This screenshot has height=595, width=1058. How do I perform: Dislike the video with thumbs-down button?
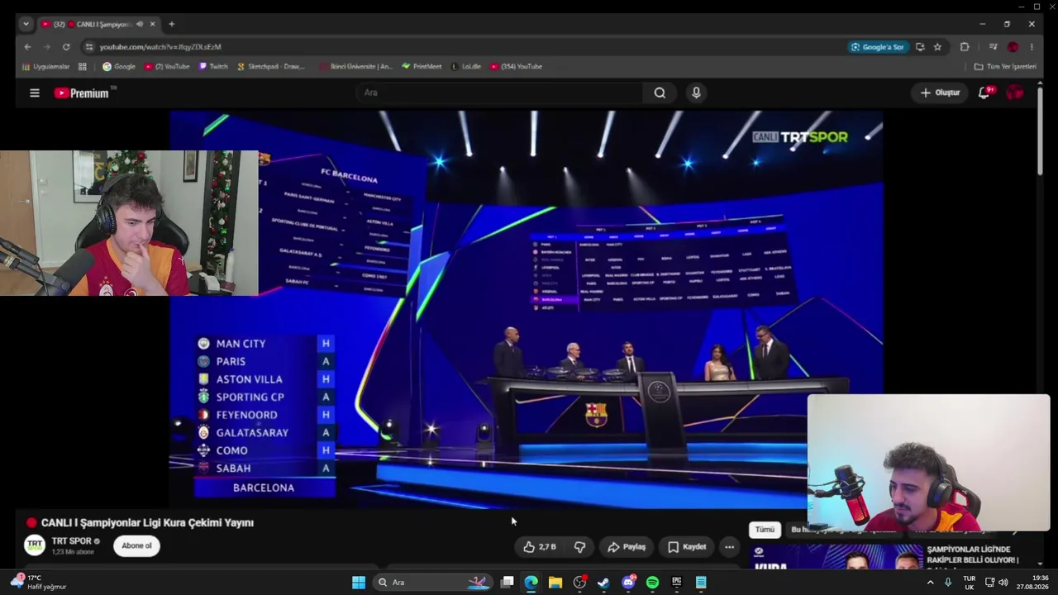579,546
